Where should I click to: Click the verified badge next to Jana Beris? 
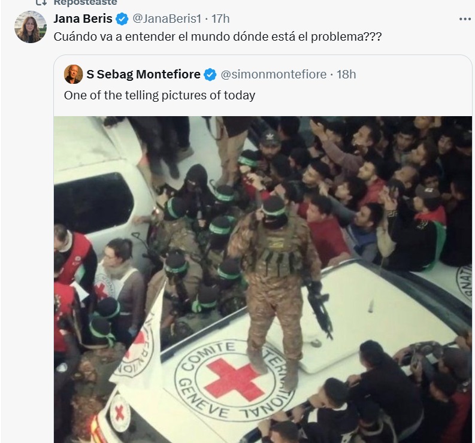pyautogui.click(x=122, y=19)
